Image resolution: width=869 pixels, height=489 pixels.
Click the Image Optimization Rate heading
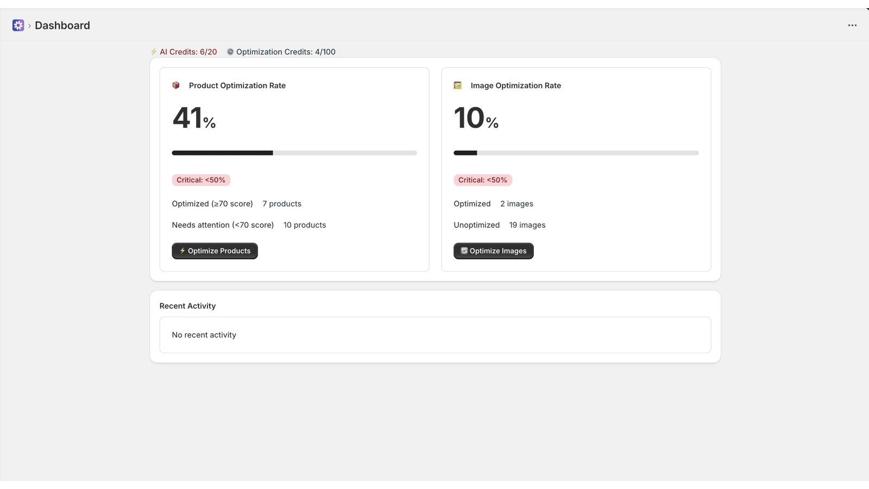[516, 85]
